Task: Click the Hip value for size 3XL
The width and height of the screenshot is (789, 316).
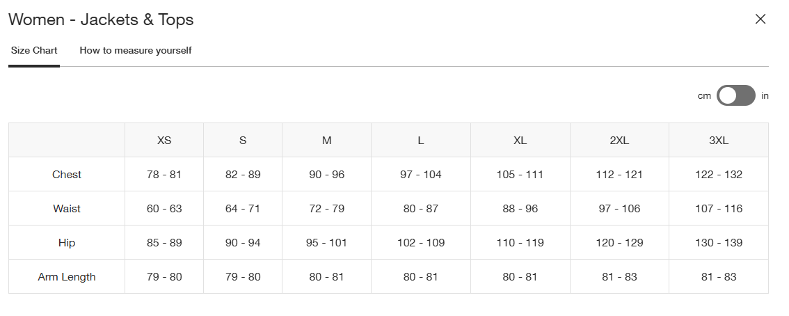Action: (719, 243)
